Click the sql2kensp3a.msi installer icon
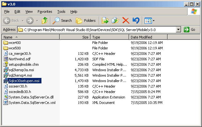202x127 pixels. pos(6,70)
